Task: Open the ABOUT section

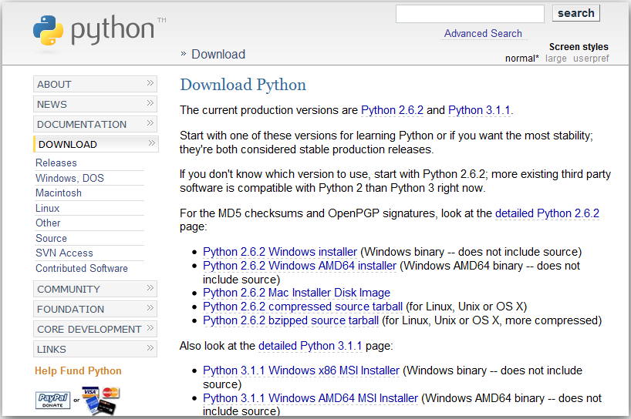Action: click(96, 85)
